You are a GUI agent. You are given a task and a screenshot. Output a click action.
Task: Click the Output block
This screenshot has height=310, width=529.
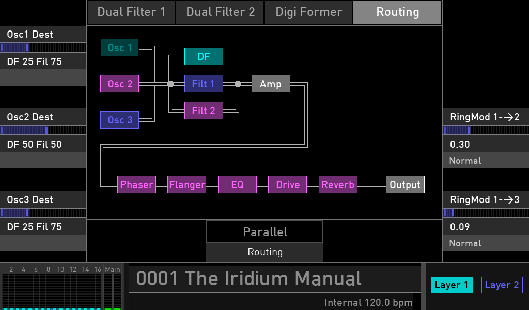click(x=405, y=184)
